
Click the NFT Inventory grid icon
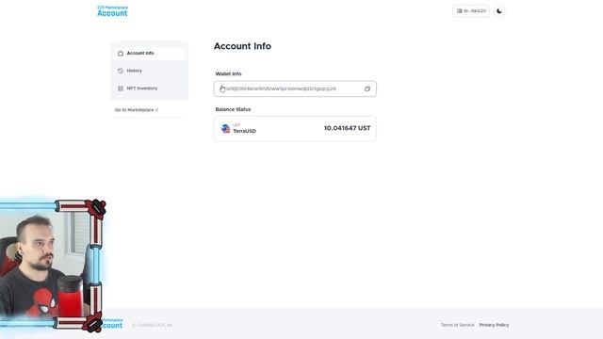pos(121,89)
